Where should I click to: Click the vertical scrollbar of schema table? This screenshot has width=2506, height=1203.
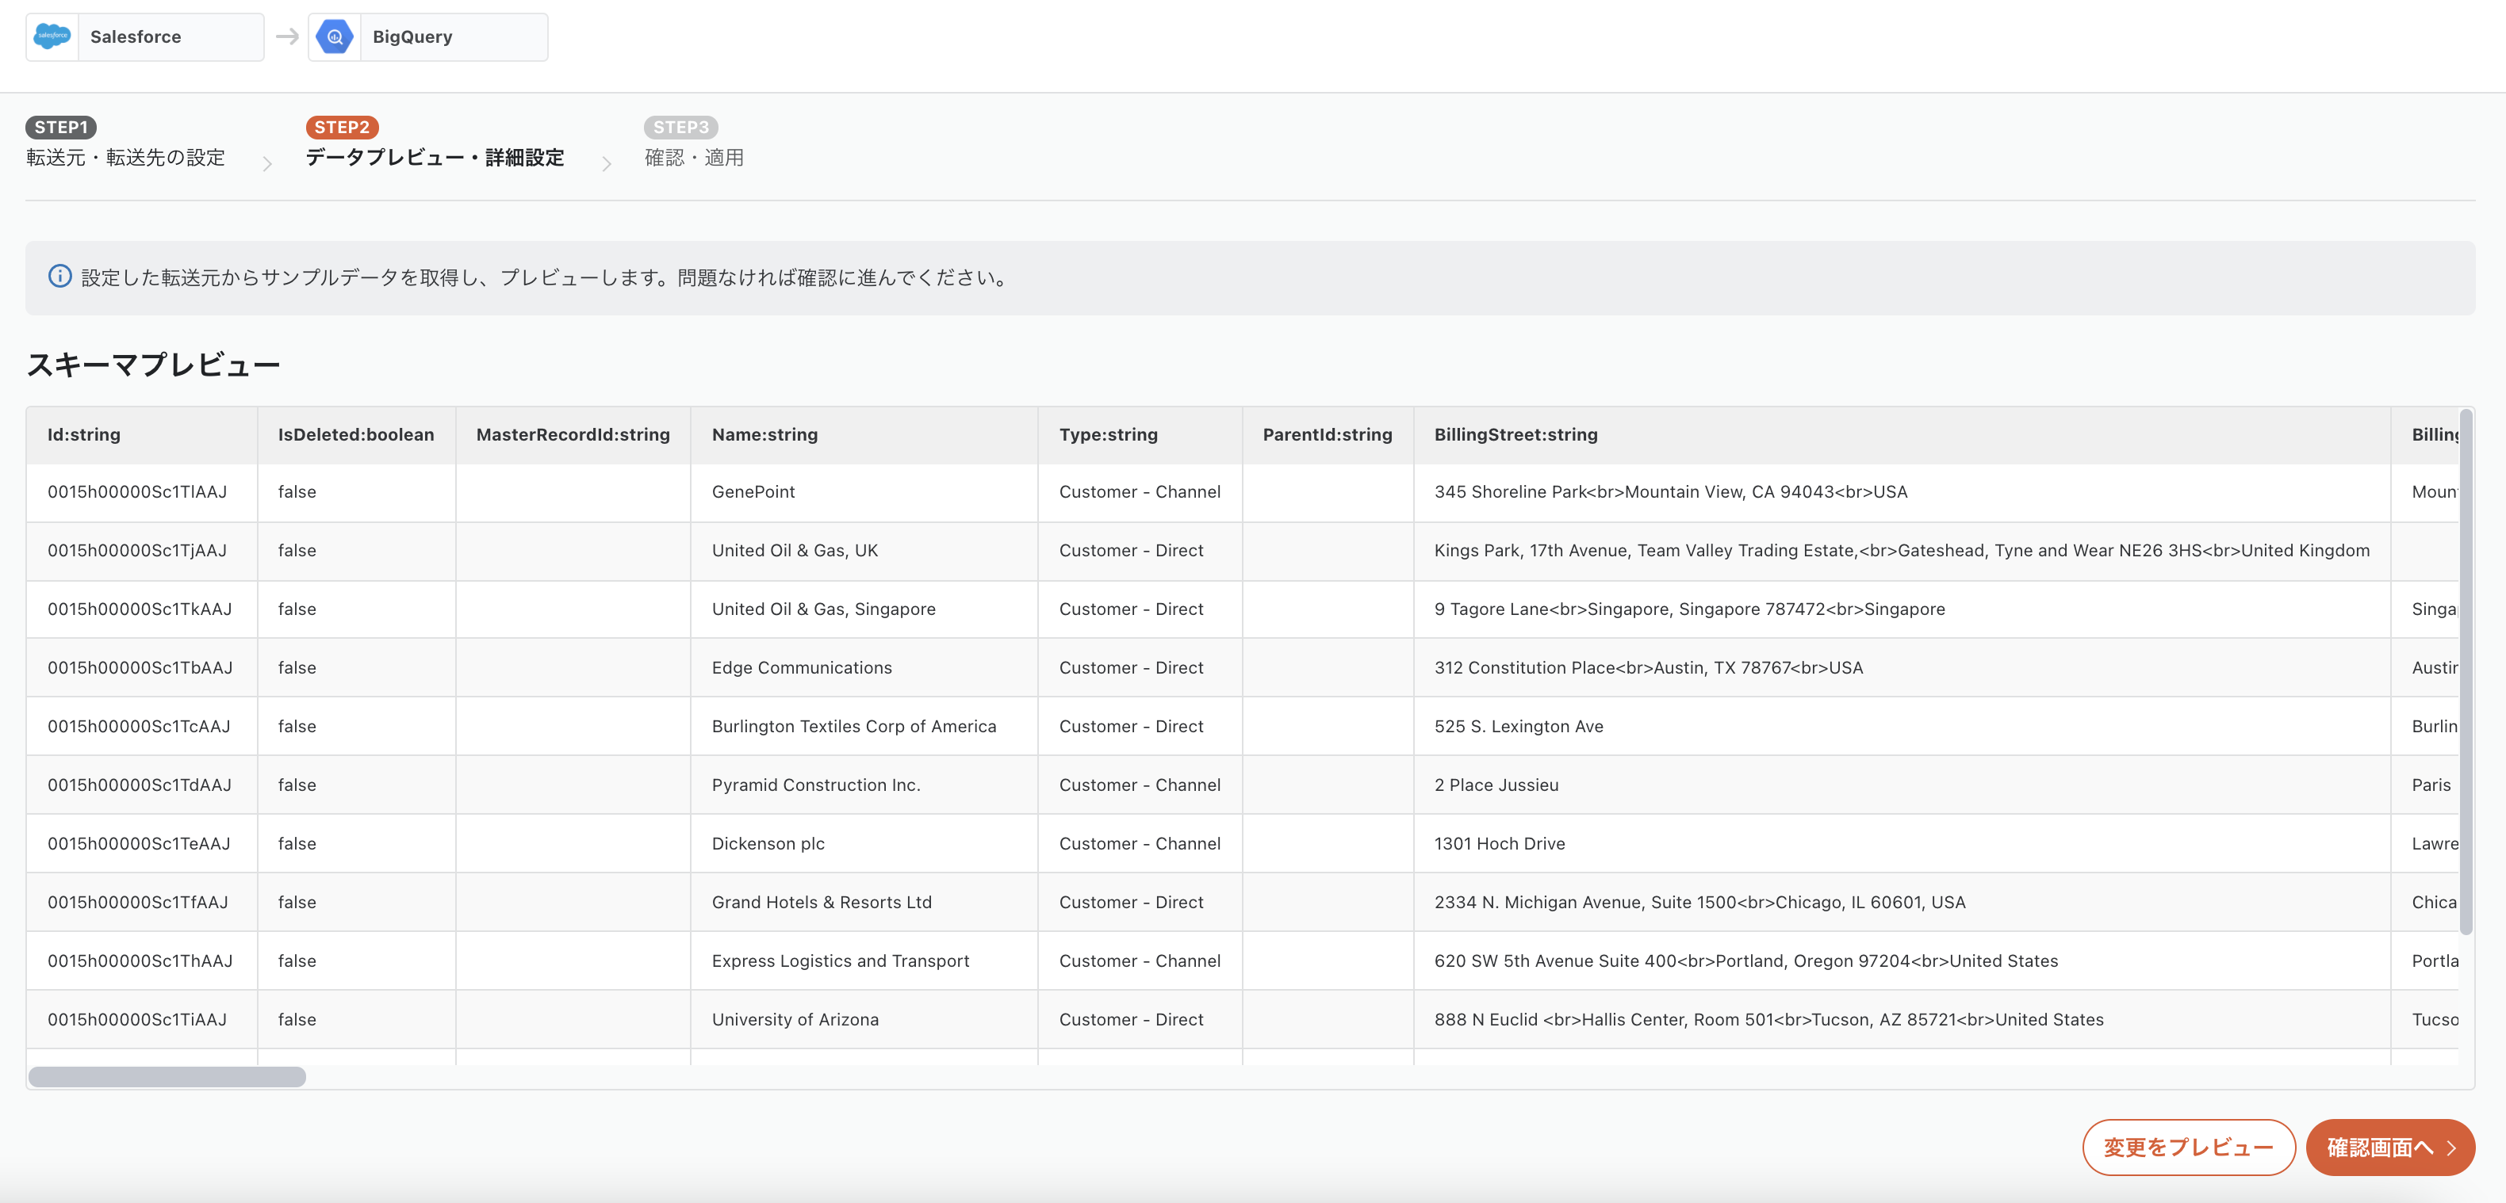point(2465,671)
